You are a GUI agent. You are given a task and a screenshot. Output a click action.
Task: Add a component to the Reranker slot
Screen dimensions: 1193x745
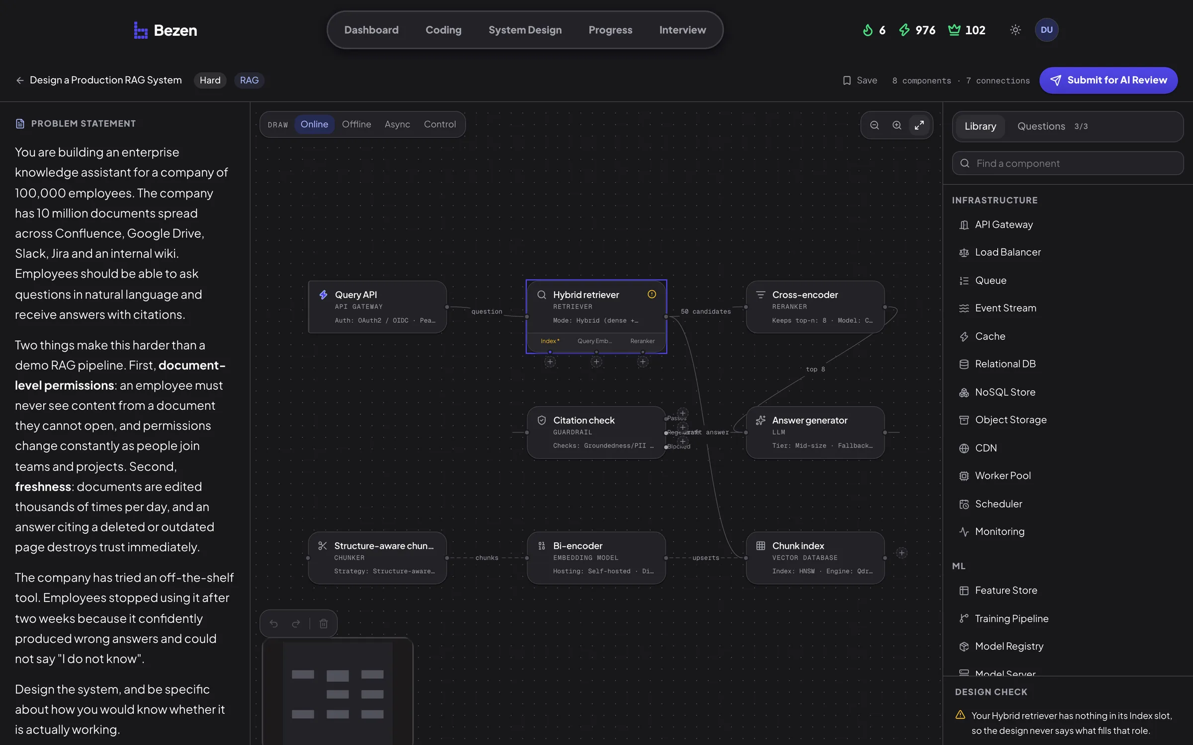tap(643, 362)
